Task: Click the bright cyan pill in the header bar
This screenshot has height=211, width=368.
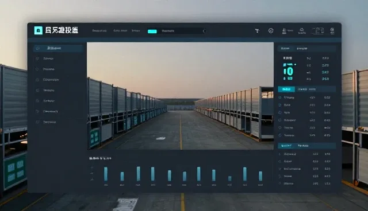Action: (x=152, y=31)
